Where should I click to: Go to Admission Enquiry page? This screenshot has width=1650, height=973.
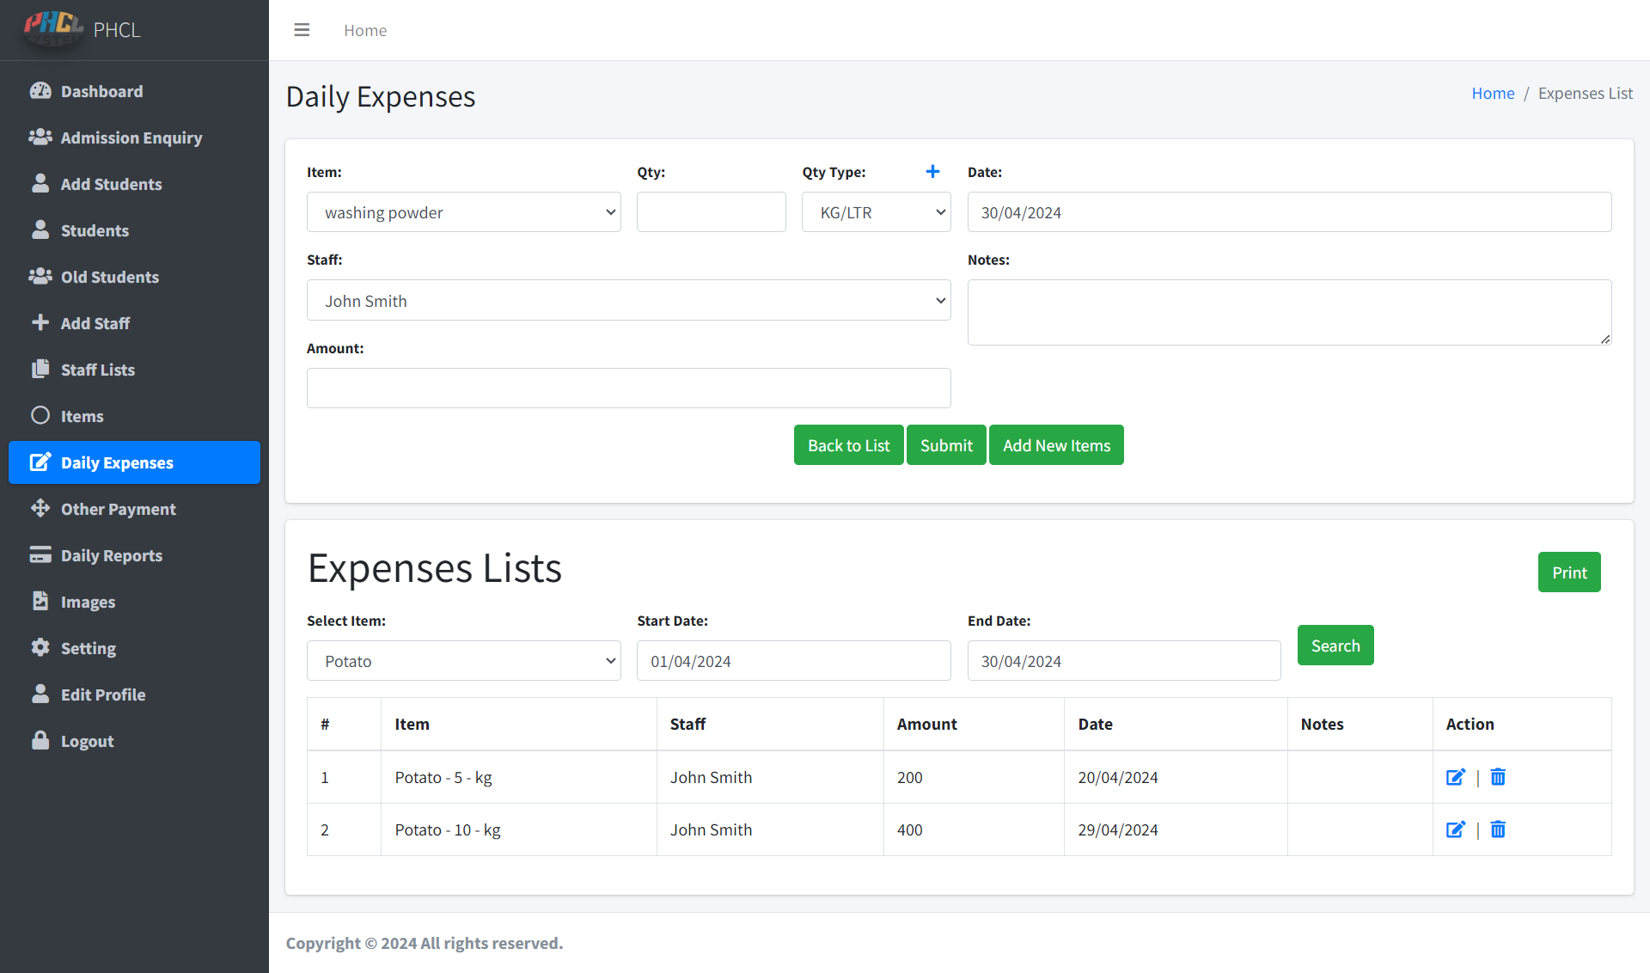click(x=131, y=138)
